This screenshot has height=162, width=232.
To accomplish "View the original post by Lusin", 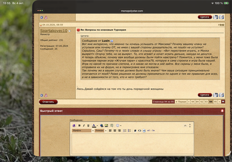I will coord(112,41).
